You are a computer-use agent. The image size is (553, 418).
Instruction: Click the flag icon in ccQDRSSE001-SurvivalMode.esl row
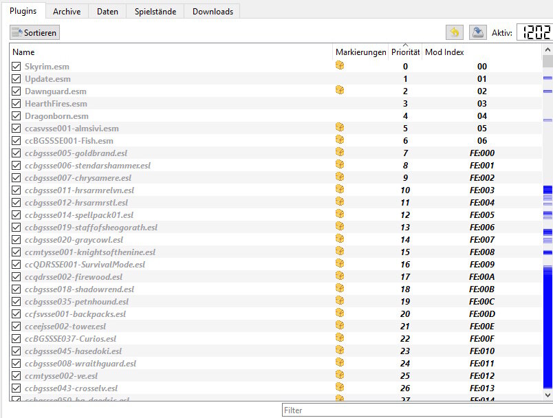pyautogui.click(x=340, y=263)
